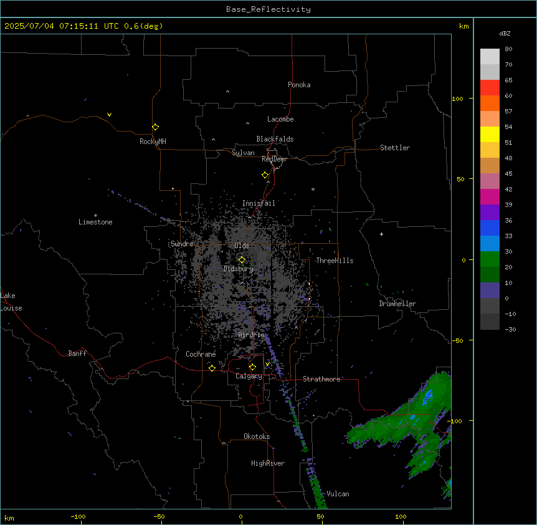Select the Innisfail label
Image resolution: width=537 pixels, height=525 pixels.
259,203
